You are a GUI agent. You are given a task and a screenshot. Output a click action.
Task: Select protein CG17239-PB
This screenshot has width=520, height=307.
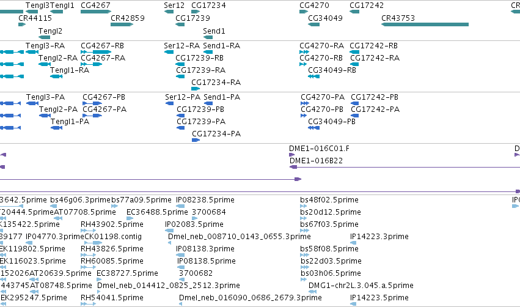[x=200, y=109]
